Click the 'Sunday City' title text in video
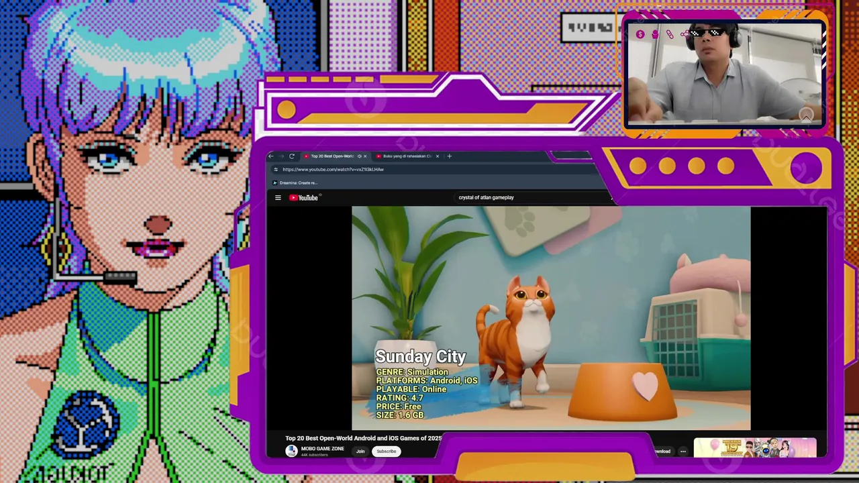 pos(421,357)
